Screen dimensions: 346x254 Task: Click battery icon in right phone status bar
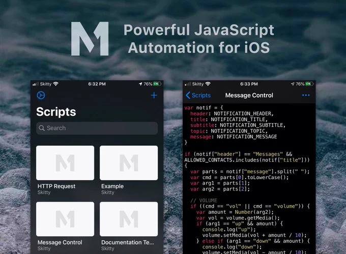point(309,84)
